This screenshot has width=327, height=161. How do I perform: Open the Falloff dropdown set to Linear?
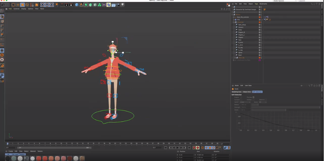click(x=245, y=102)
